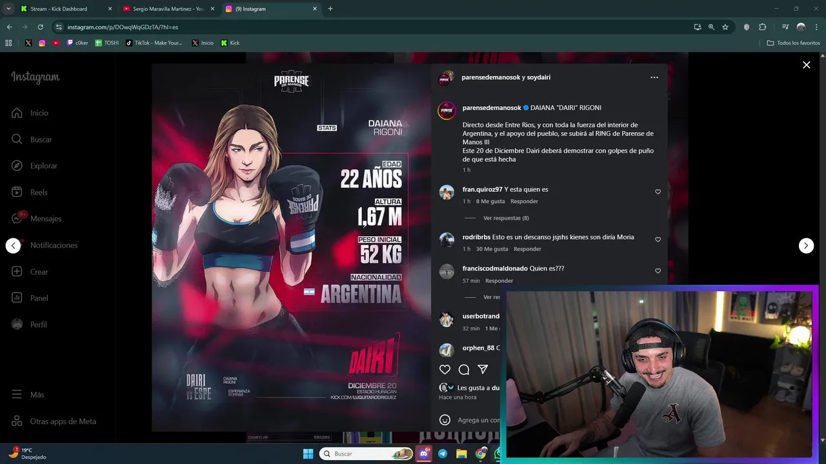Viewport: 826px width, 464px height.
Task: Bookmark this page with star icon
Action: tap(725, 27)
